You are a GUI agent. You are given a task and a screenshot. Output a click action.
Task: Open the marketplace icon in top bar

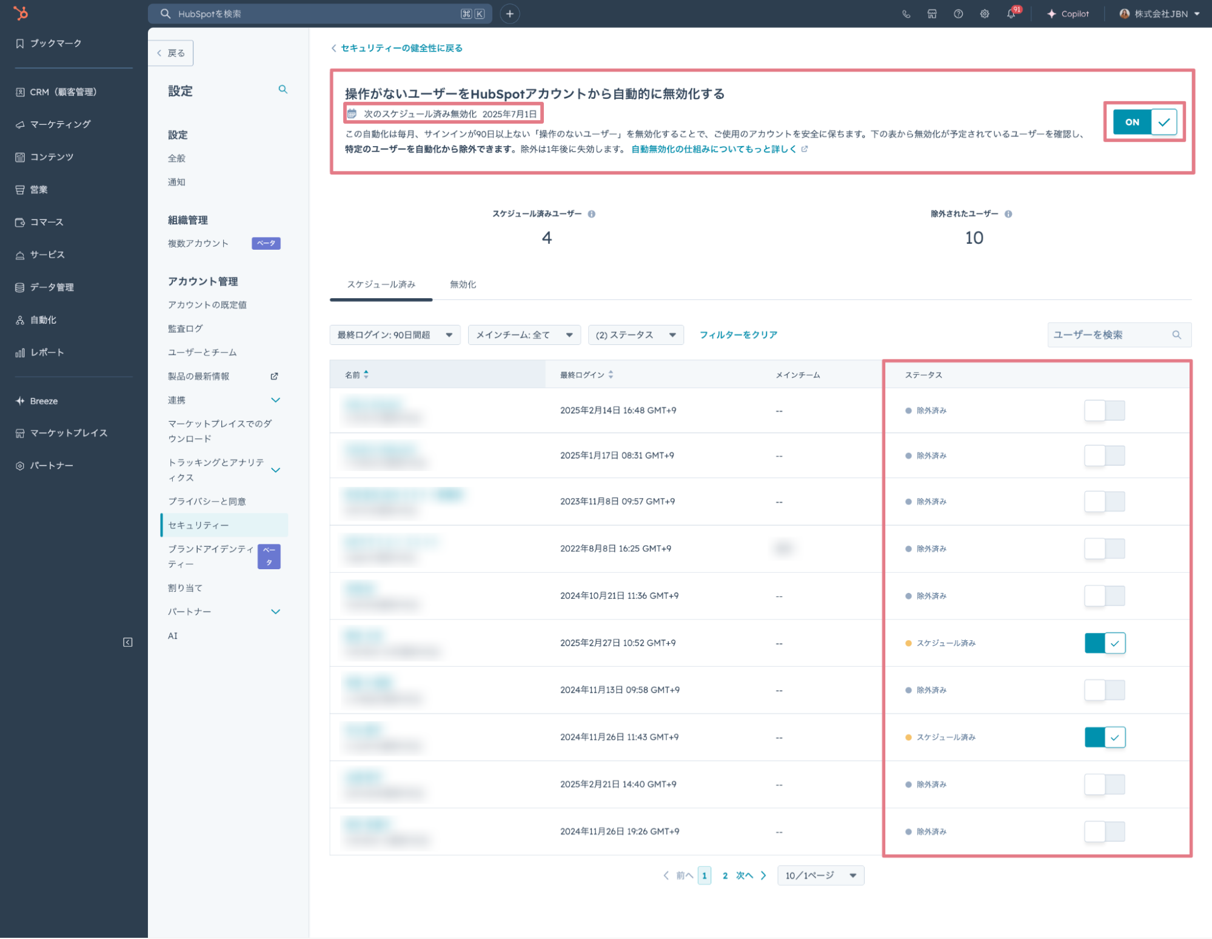point(932,14)
